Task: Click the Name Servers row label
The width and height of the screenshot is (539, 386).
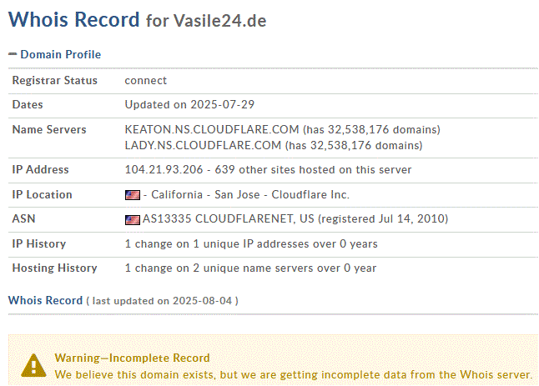Action: (48, 130)
